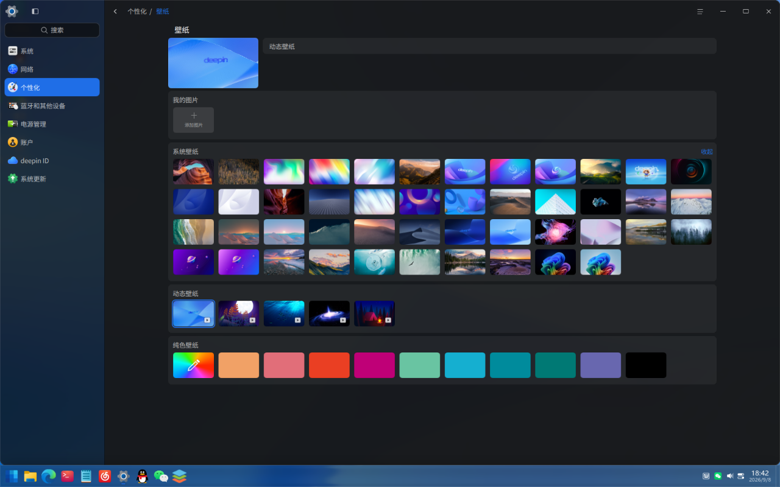Select the underwater dynamic wallpaper
The width and height of the screenshot is (780, 487).
coord(284,314)
